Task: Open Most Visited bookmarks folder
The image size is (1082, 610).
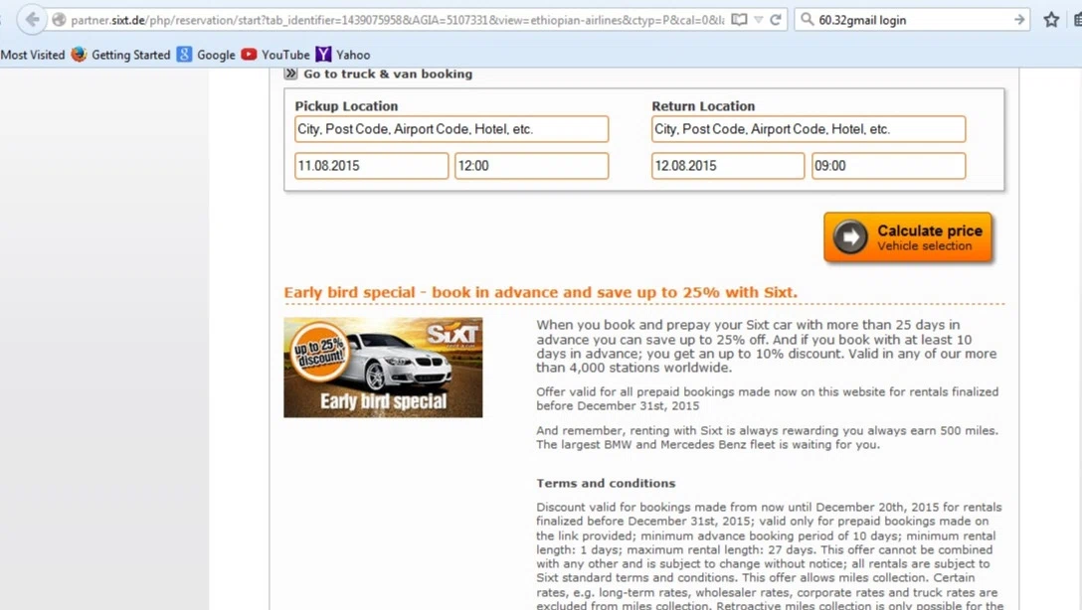Action: (x=33, y=55)
